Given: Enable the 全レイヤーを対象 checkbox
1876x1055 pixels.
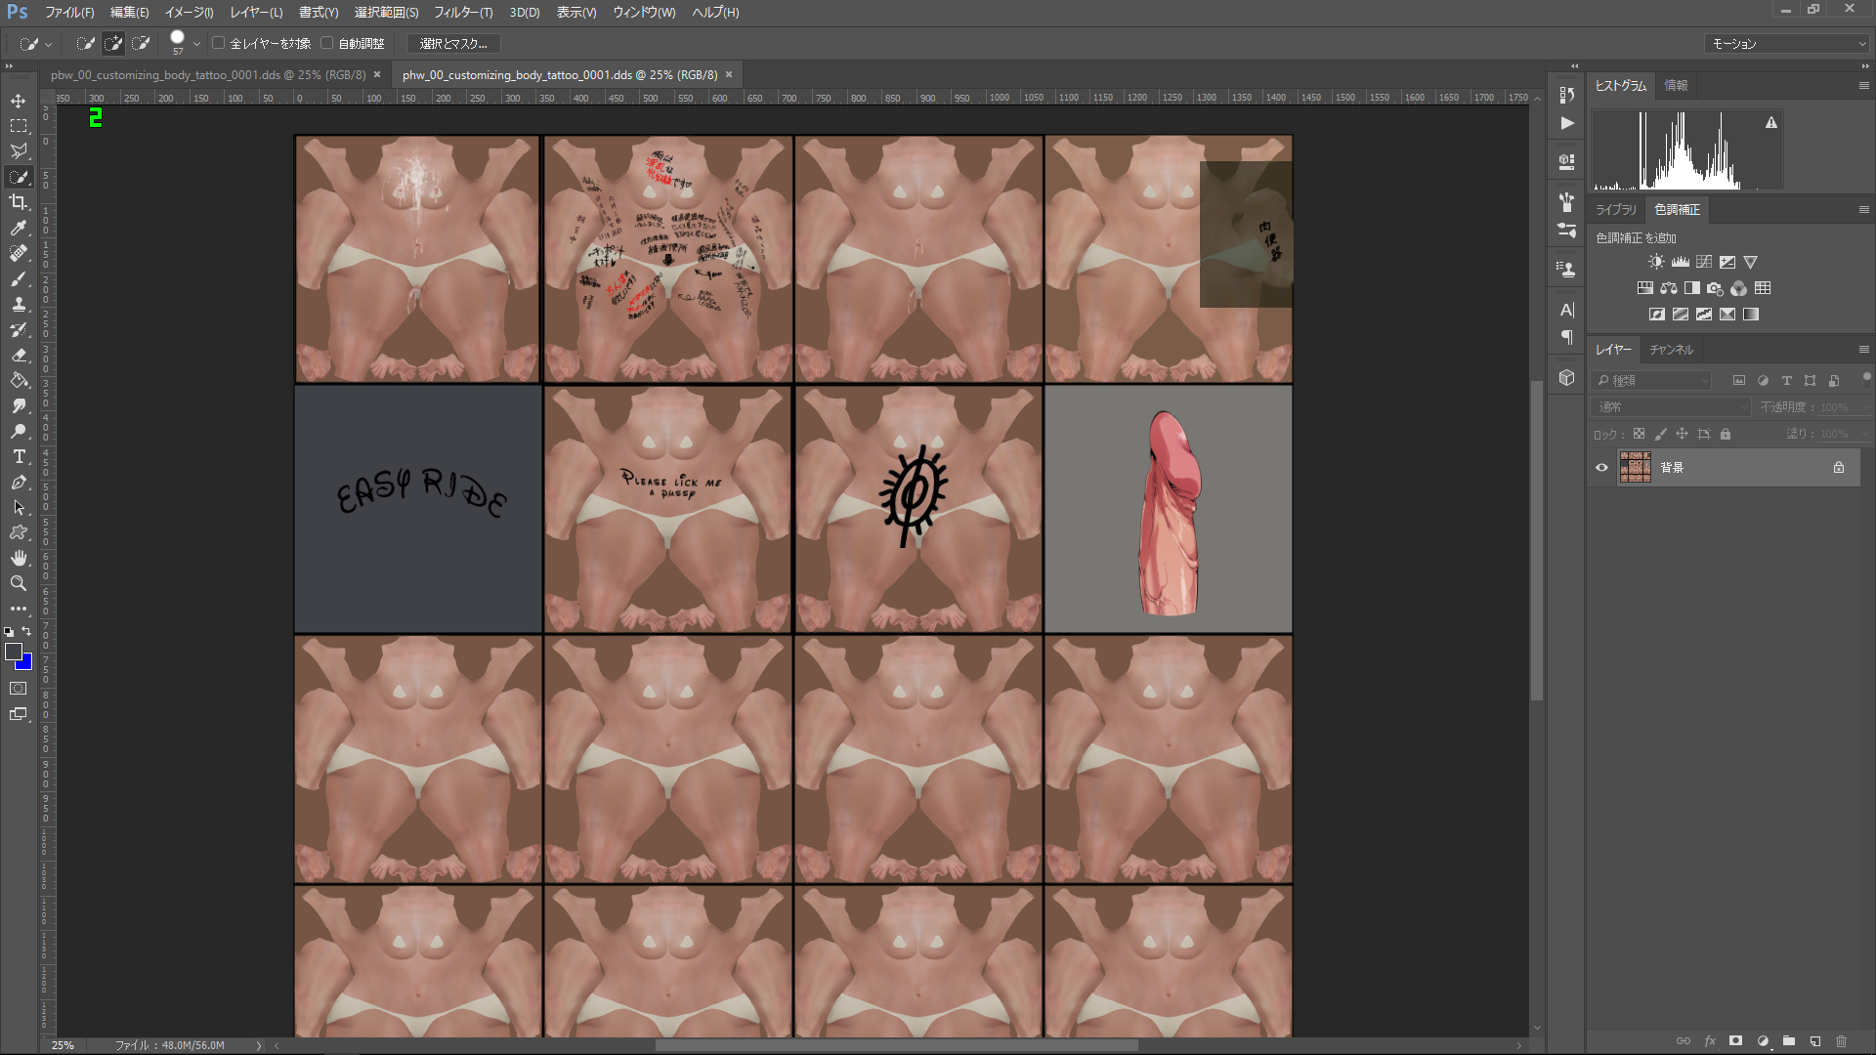Looking at the screenshot, I should tap(219, 43).
